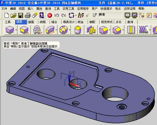
Task: Switch to the 线框 tab
Action: click(43, 22)
